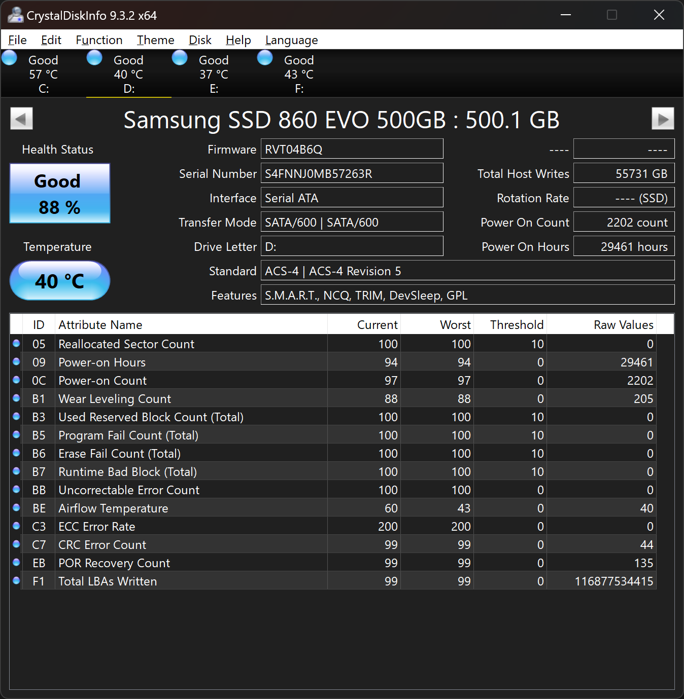
Task: Select the E: drive status orb
Action: point(180,58)
